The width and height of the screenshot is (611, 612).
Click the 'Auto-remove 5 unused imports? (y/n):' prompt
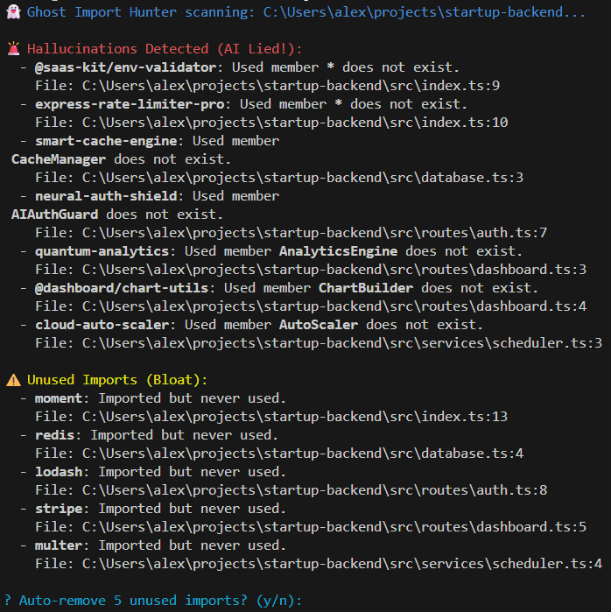point(153,600)
